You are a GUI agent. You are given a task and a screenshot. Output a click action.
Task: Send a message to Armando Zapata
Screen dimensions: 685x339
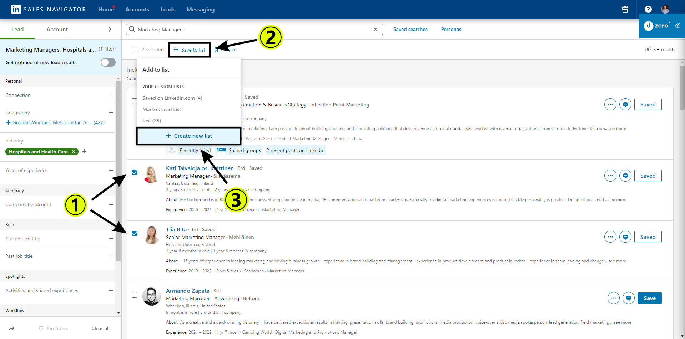coord(629,298)
